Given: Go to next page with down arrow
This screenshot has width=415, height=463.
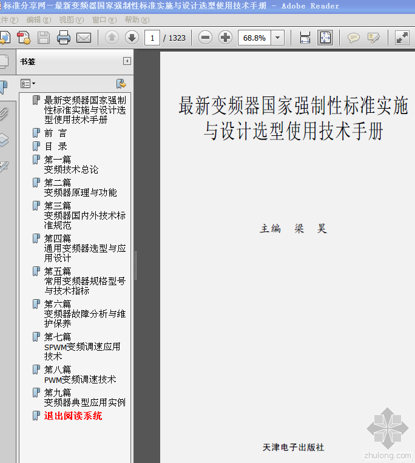Looking at the screenshot, I should [132, 38].
